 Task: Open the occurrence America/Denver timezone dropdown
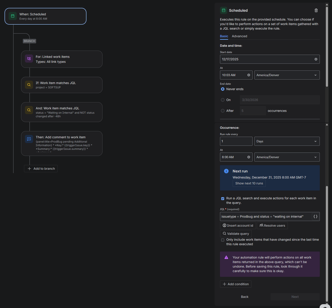point(287,157)
